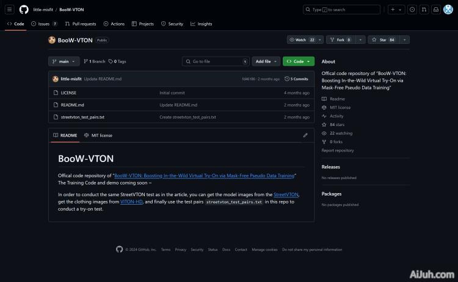Click the GitHub logo home icon
Viewport: 458px width, 282px height.
coord(24,10)
